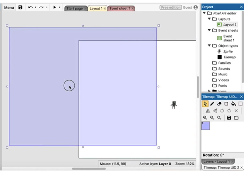Screen dimensions: 244x173
Task: Open the undo history dropdown arrow
Action: click(35, 7)
